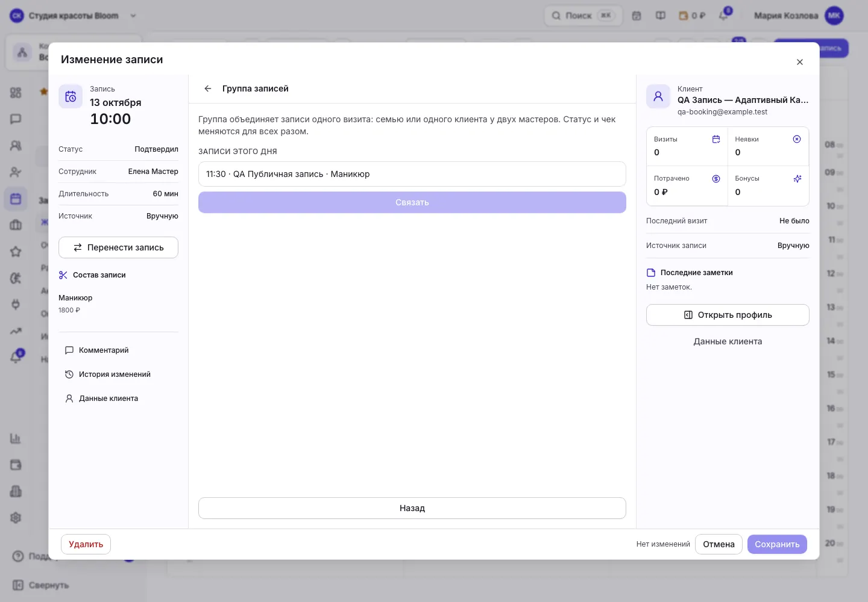This screenshot has height=602, width=868.
Task: Click the Сохранить button
Action: point(777,544)
